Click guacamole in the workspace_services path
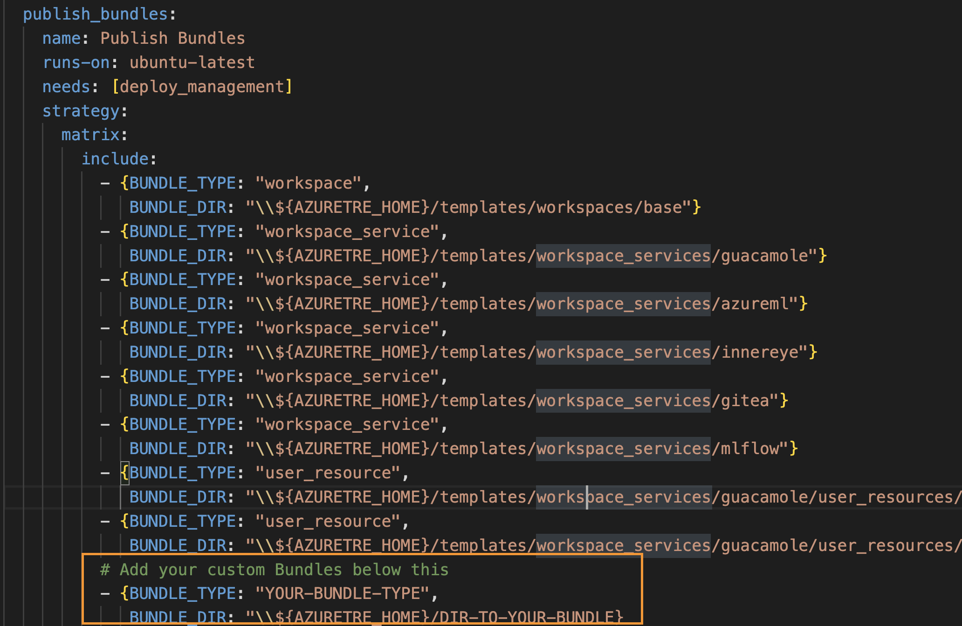This screenshot has width=962, height=626. [x=764, y=256]
